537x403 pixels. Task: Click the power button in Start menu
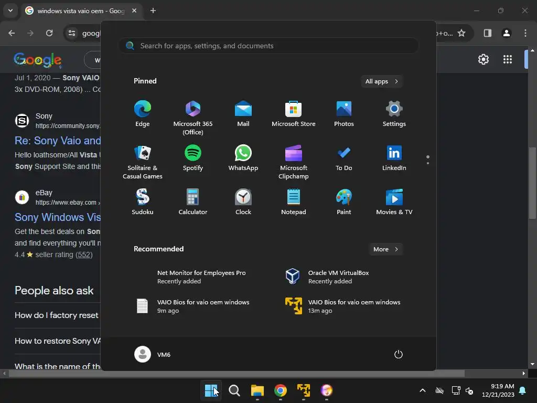click(399, 354)
